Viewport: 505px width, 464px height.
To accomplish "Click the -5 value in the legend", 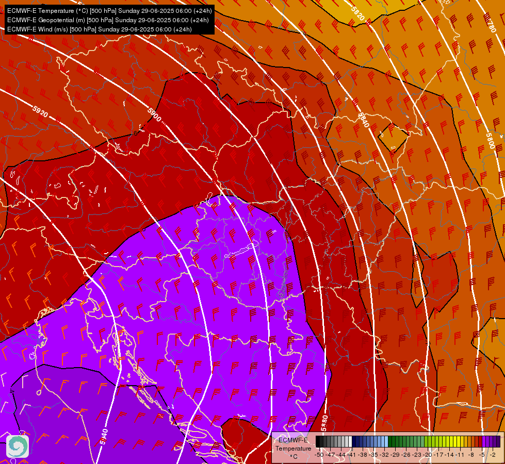I will point(482,455).
